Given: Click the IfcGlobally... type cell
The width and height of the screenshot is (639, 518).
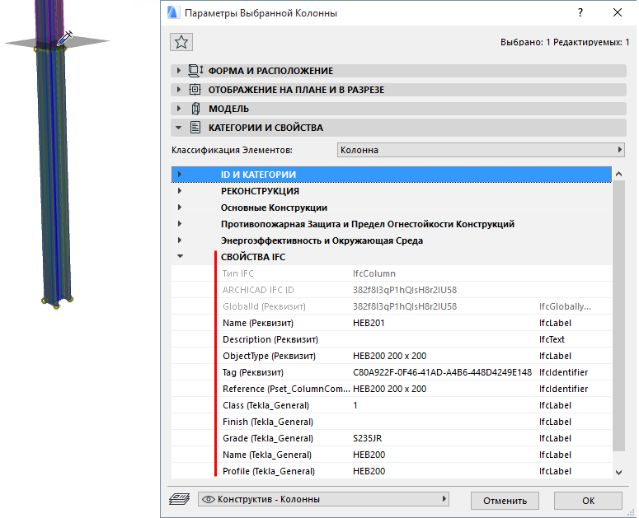Looking at the screenshot, I should click(565, 306).
